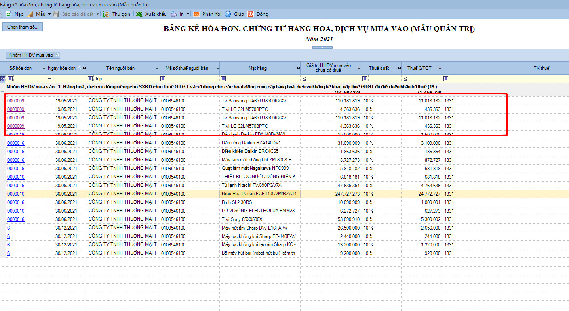Select the value 53.090.910 cell
This screenshot has height=311, width=569.
[331, 219]
